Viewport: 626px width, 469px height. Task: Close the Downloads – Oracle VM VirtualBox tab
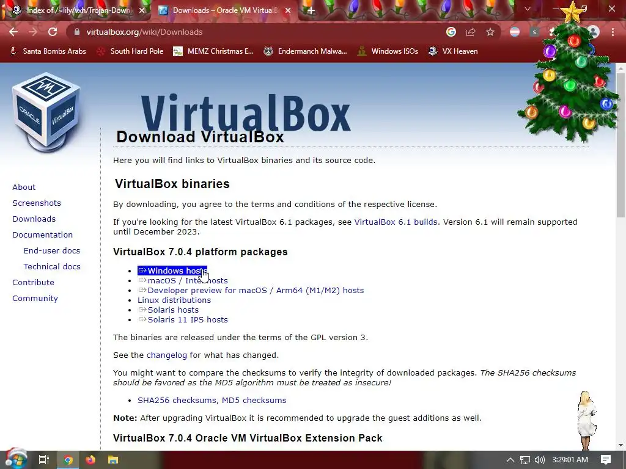pos(288,11)
